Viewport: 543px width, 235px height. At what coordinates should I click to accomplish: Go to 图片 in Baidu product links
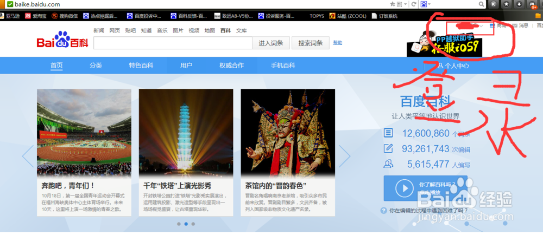point(178,31)
